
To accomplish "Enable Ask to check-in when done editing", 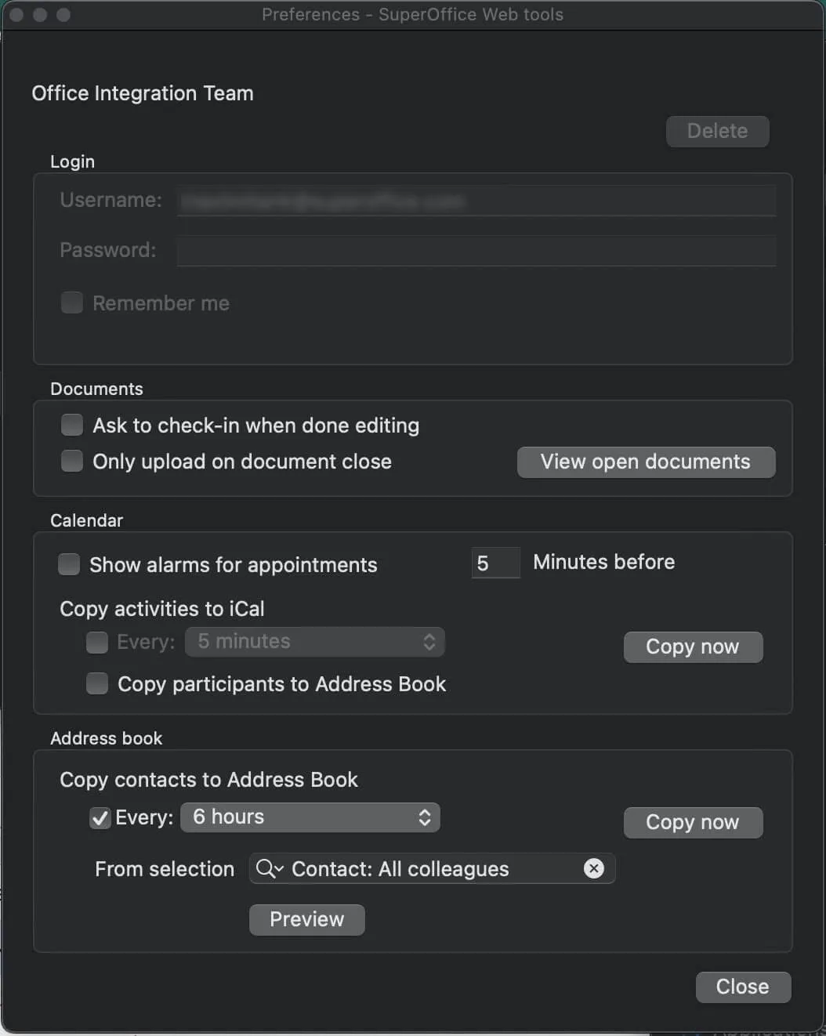I will 72,426.
